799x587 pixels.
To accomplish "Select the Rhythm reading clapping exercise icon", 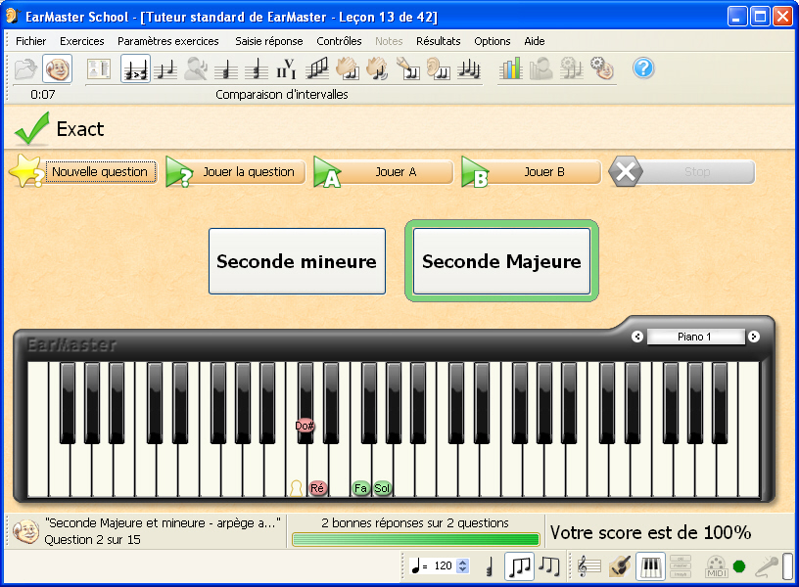I will (348, 68).
